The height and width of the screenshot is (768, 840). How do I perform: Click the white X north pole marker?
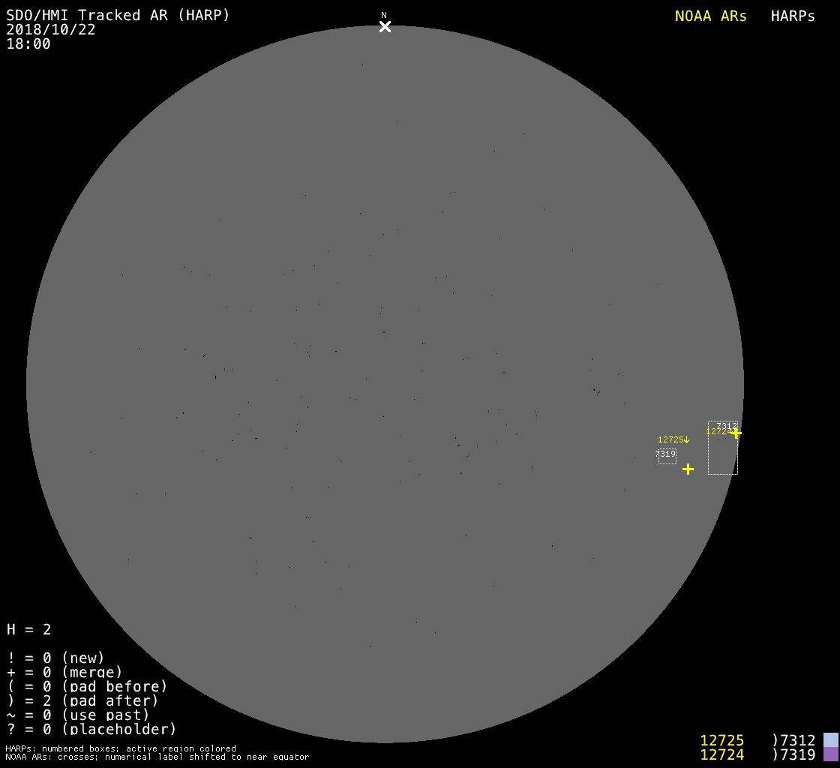point(385,27)
